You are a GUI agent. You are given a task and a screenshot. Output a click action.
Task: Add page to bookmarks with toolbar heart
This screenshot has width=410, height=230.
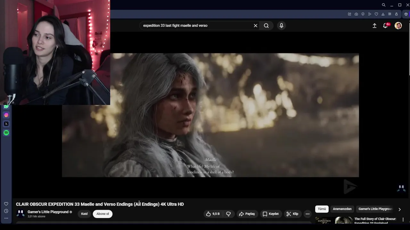(x=376, y=14)
